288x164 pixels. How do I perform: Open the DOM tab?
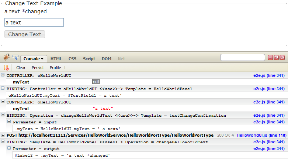[x=107, y=59]
